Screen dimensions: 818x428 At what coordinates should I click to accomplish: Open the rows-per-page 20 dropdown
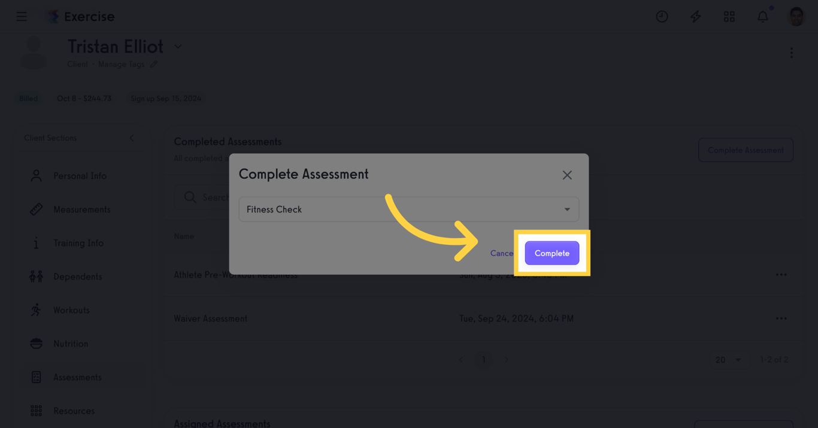tap(728, 360)
